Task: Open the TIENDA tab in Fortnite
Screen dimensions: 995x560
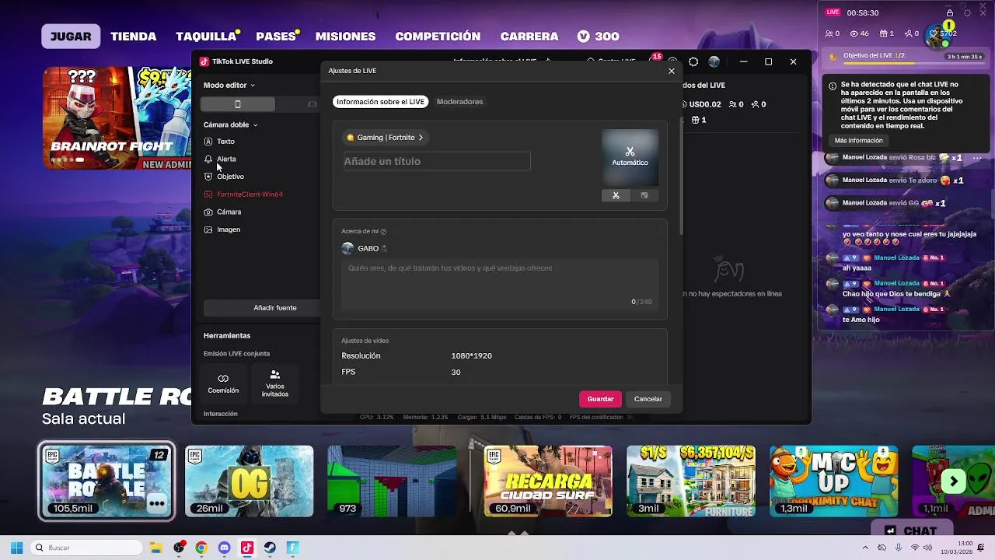Action: pos(133,37)
